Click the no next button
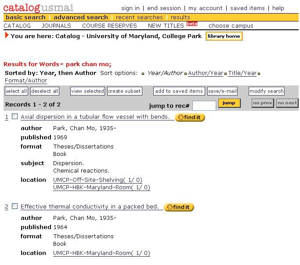 point(287,103)
